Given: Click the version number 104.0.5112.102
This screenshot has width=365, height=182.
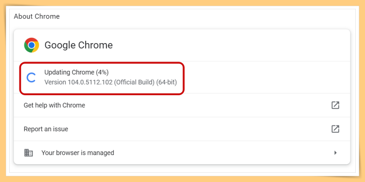Looking at the screenshot, I should click(x=90, y=82).
